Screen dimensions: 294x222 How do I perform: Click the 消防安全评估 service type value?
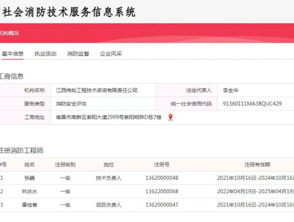[71, 104]
